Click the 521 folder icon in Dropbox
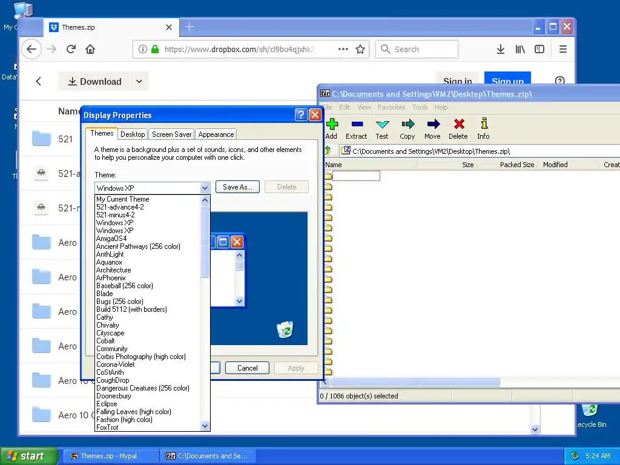Viewport: 620px width, 465px height. pyautogui.click(x=41, y=139)
